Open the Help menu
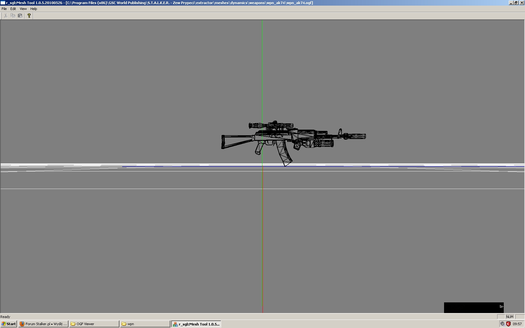Screen dimensions: 525x328 pos(33,9)
